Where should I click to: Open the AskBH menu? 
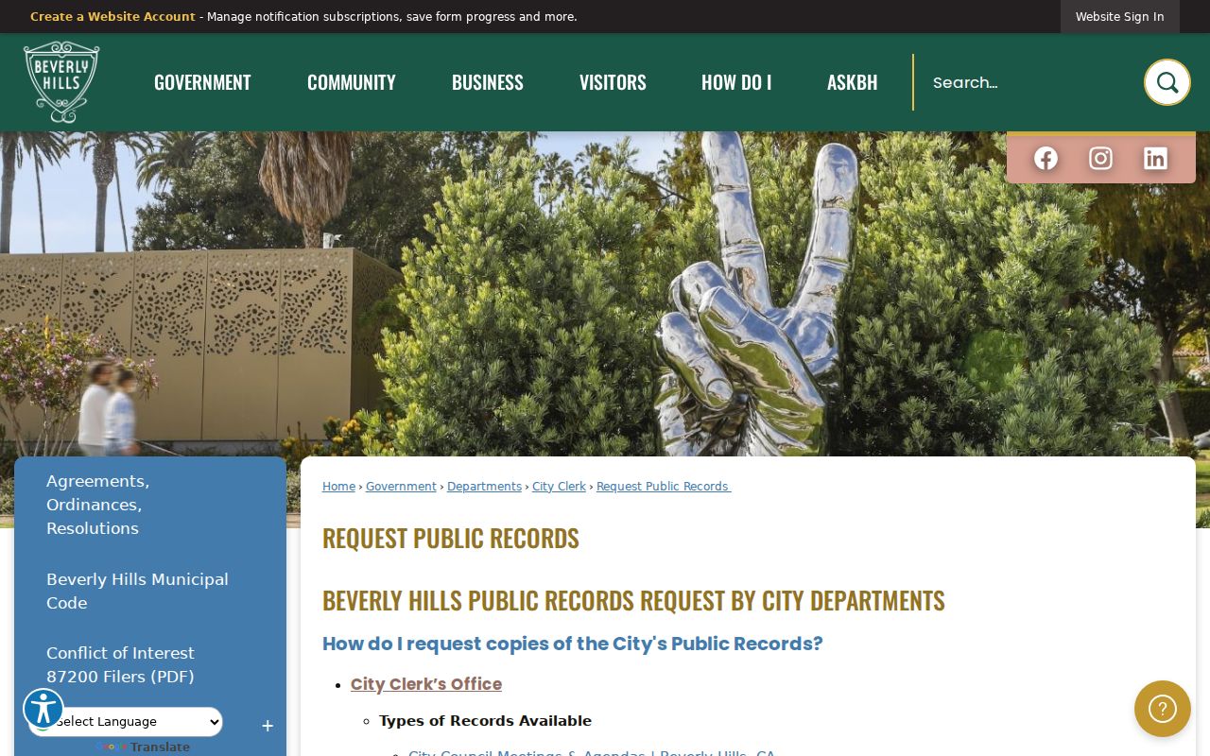coord(853,82)
